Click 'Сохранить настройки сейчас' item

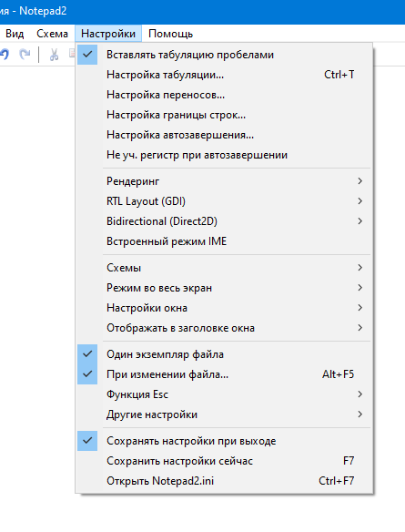click(225, 461)
